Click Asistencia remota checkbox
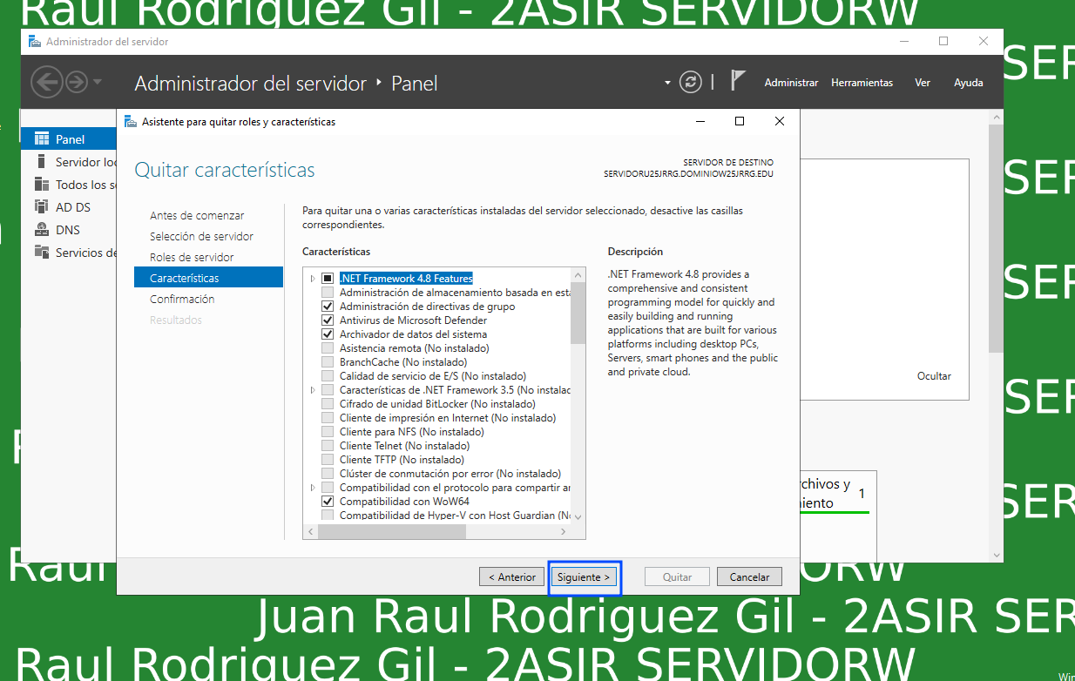Image resolution: width=1075 pixels, height=681 pixels. (x=328, y=348)
